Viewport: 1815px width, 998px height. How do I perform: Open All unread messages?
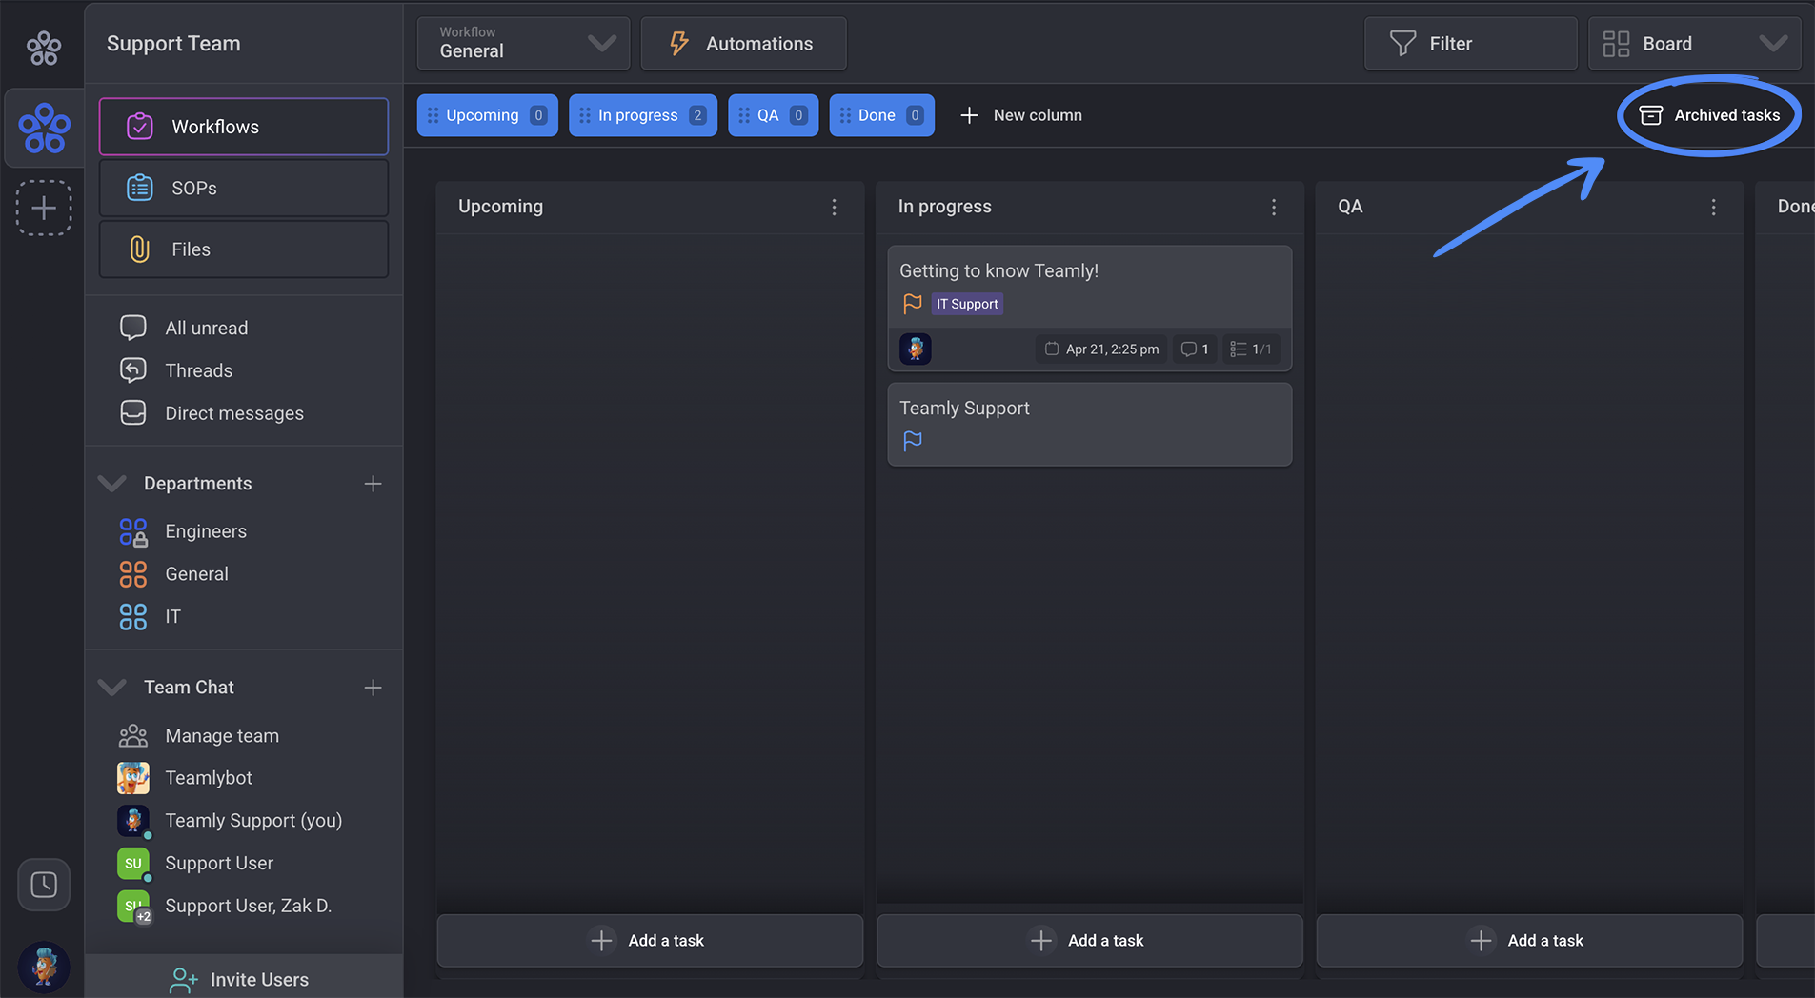tap(206, 328)
